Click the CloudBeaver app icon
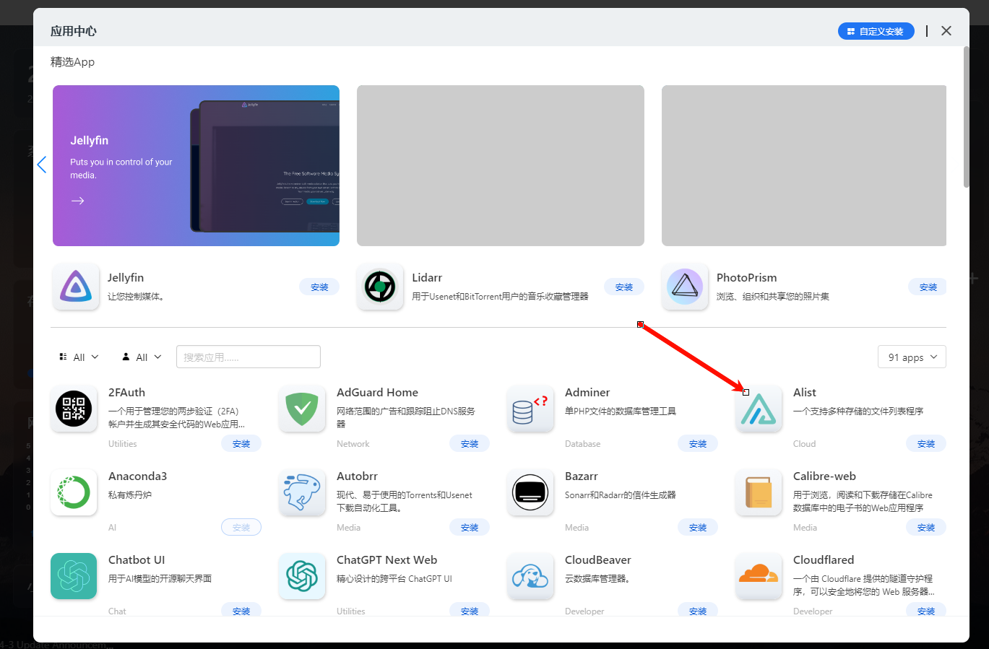The height and width of the screenshot is (649, 989). 530,576
